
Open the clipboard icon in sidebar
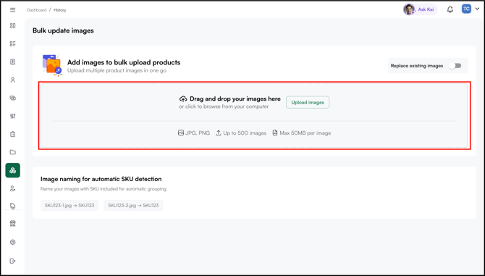point(13,134)
